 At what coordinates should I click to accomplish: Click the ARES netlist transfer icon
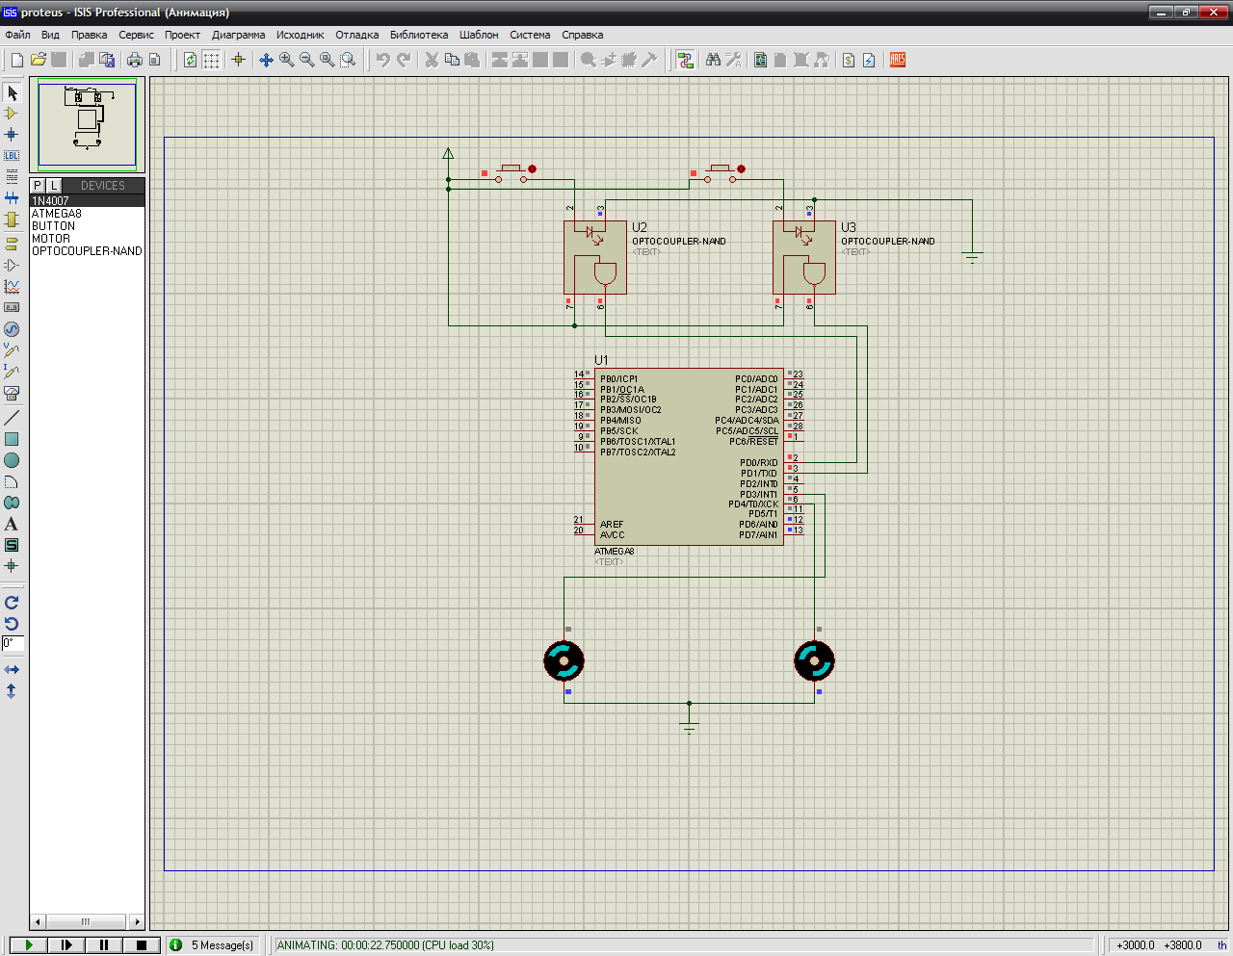coord(898,60)
